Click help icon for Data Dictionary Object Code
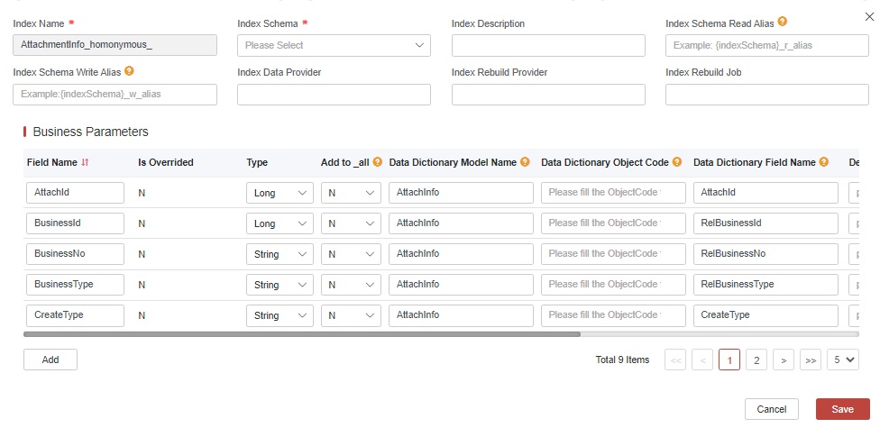Screen dimensions: 880x428 tap(676, 162)
